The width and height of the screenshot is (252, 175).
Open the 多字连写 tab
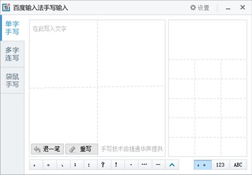12,54
